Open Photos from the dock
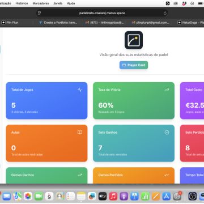Screen dimensions: 204x204 click(x=28, y=197)
